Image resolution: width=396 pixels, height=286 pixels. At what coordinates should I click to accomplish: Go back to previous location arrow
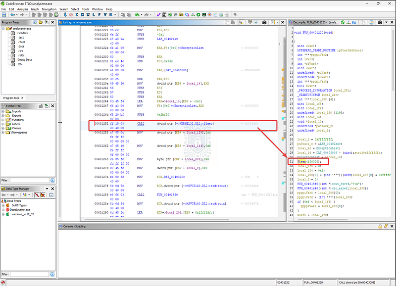(x=12, y=15)
